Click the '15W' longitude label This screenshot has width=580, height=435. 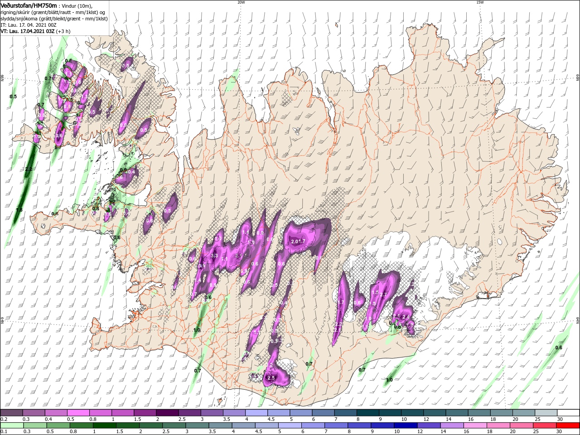click(x=479, y=2)
